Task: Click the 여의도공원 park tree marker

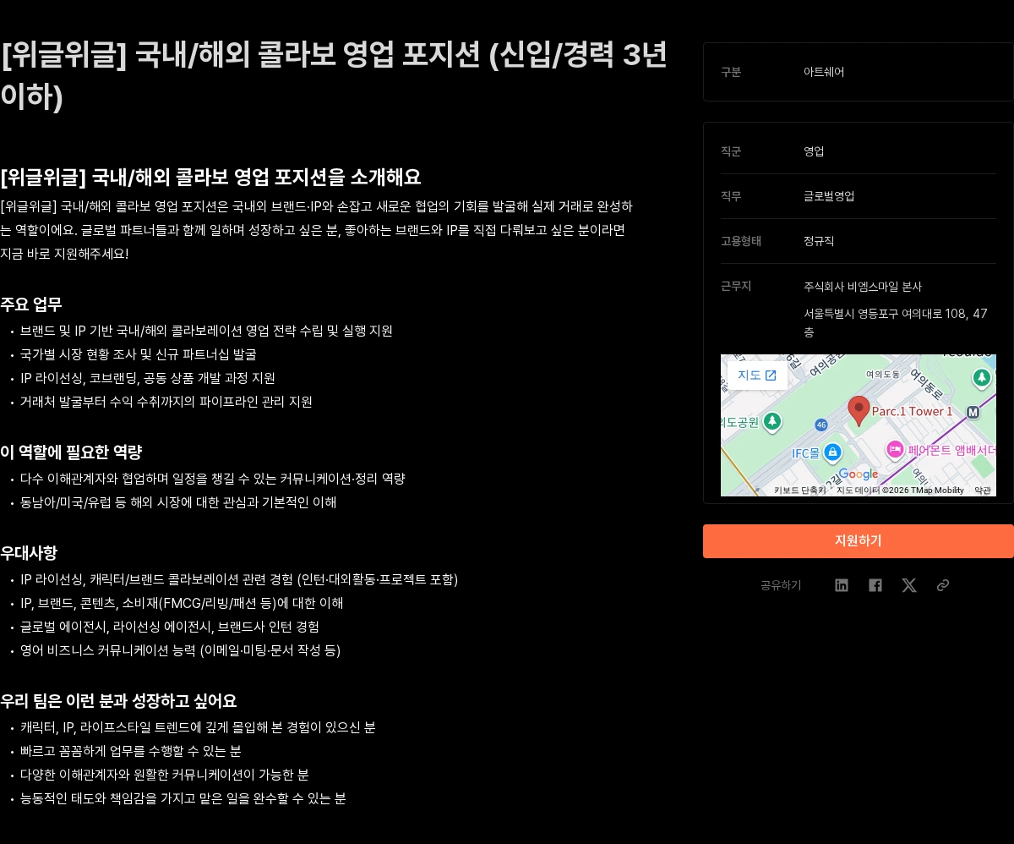Action: click(771, 421)
